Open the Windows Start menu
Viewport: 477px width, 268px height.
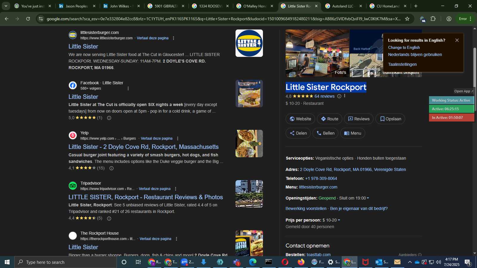7,262
